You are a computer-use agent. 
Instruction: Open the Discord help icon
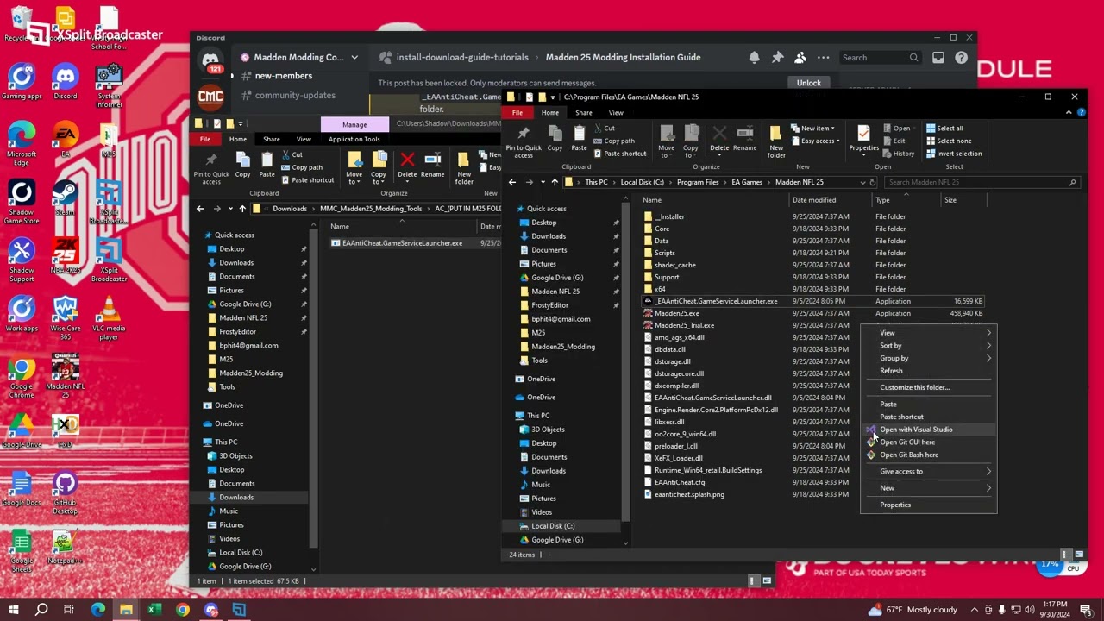(x=961, y=57)
